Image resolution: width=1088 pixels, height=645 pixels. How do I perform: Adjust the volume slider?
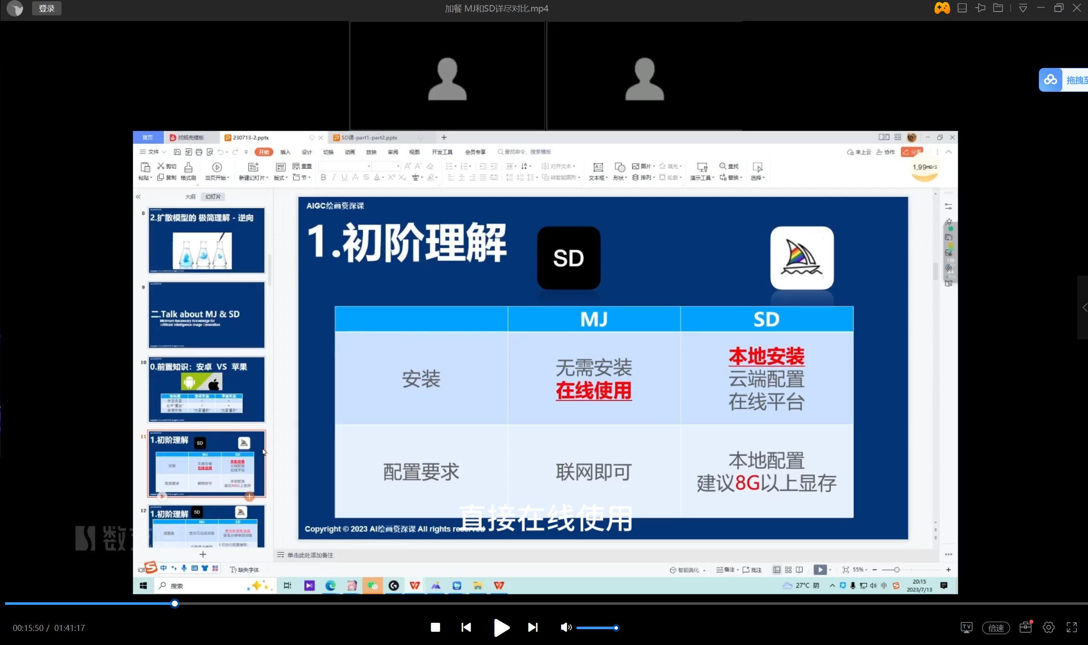597,627
